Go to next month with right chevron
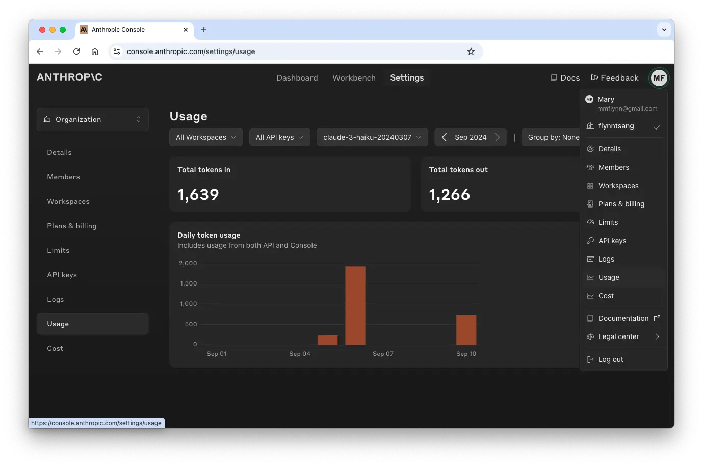The width and height of the screenshot is (703, 466). click(498, 137)
